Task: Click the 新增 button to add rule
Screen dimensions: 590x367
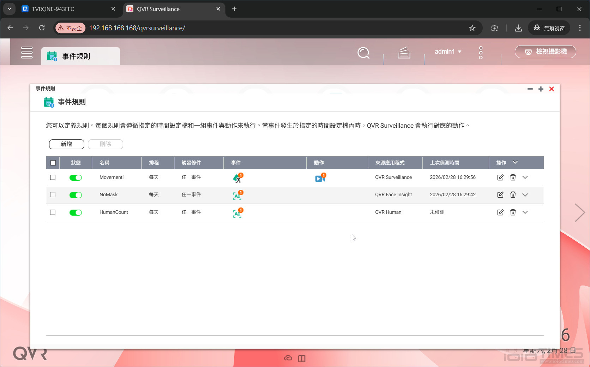Action: (x=66, y=144)
